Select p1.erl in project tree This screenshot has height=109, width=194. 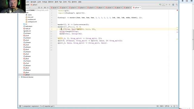27,36
